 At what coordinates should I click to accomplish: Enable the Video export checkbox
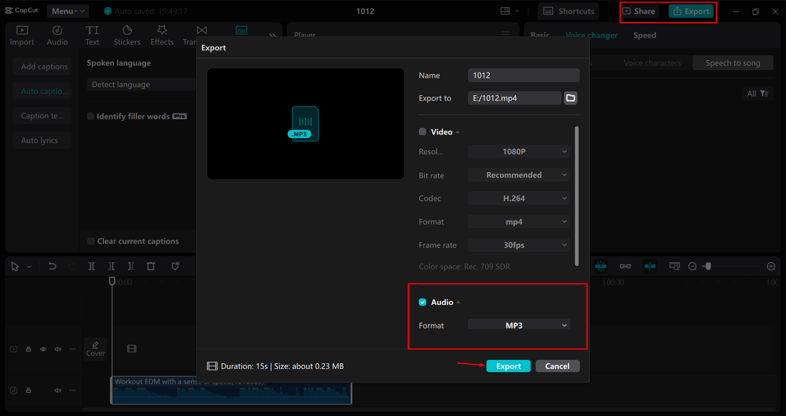[422, 131]
